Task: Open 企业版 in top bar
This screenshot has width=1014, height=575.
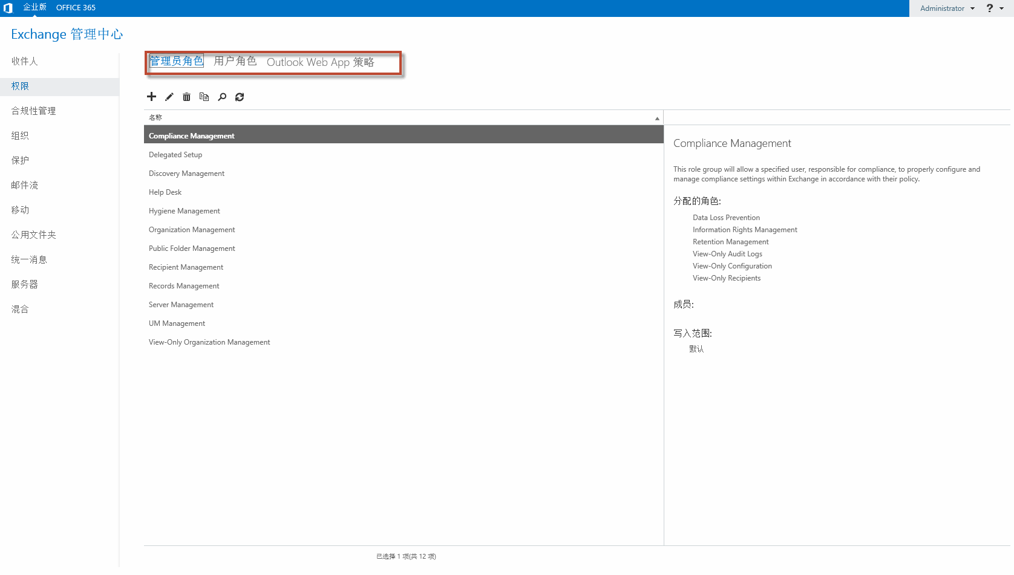Action: pyautogui.click(x=34, y=7)
